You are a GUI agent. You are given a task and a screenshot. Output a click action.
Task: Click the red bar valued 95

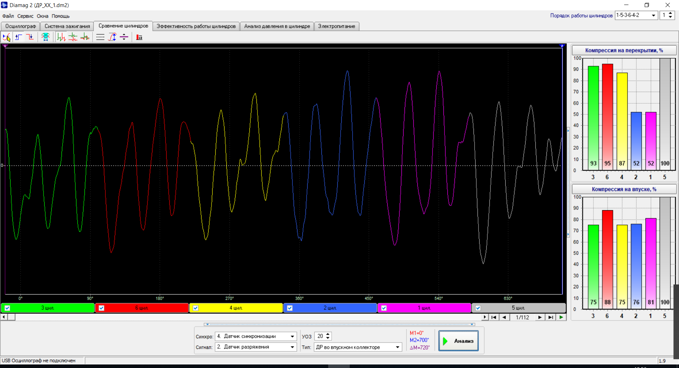click(608, 117)
